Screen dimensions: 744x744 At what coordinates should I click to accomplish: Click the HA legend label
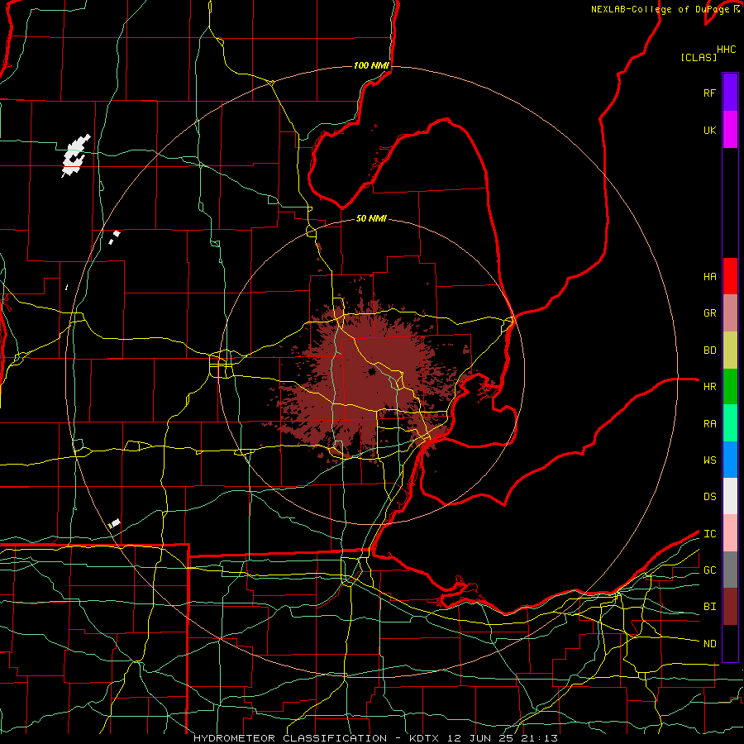709,277
